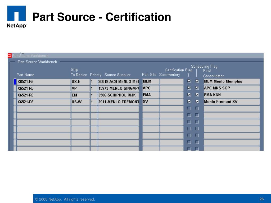Click the MEM Part Site field
Viewport: 271px width, 203px height.
pos(151,81)
